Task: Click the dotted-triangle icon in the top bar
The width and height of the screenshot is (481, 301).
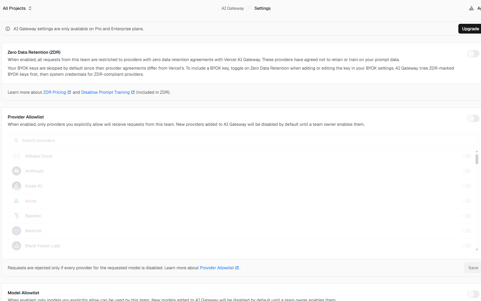Action: pyautogui.click(x=471, y=8)
